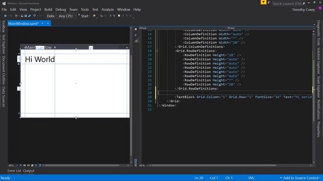Click the Navigate Backward toolbar icon
323x181 pixels.
click(6, 16)
